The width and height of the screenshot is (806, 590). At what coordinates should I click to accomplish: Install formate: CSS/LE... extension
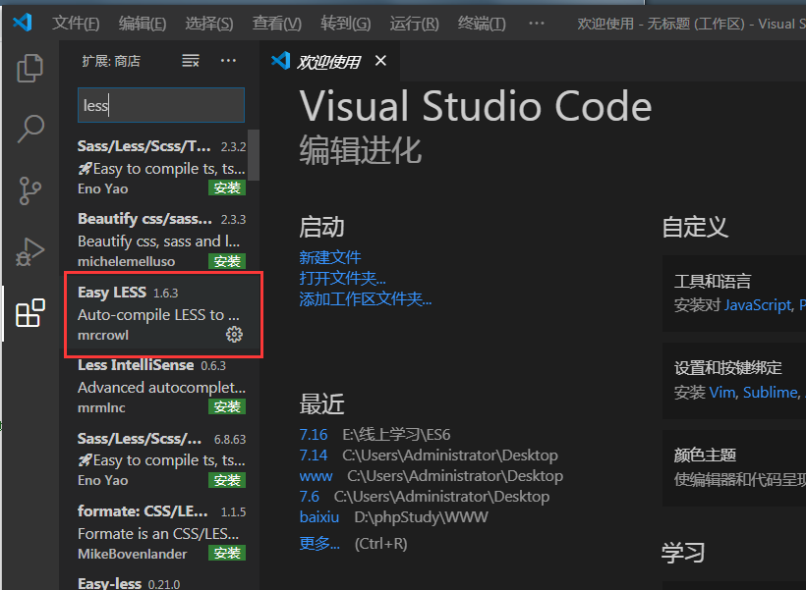[x=227, y=553]
